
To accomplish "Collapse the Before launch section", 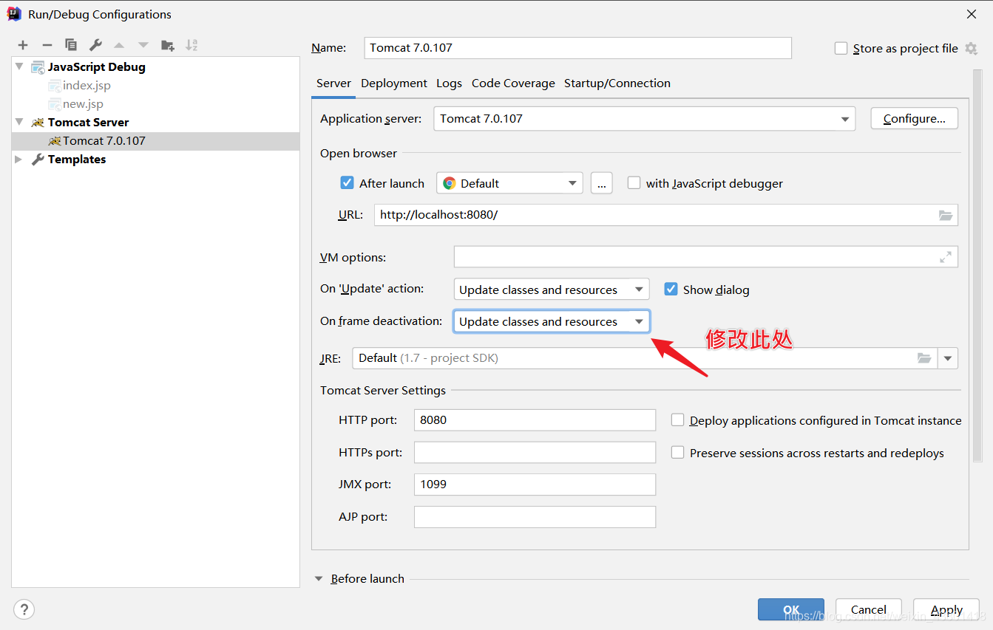I will pos(319,579).
